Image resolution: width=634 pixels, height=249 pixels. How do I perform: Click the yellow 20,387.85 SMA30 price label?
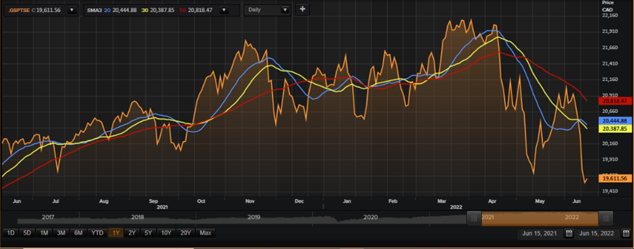pyautogui.click(x=614, y=128)
